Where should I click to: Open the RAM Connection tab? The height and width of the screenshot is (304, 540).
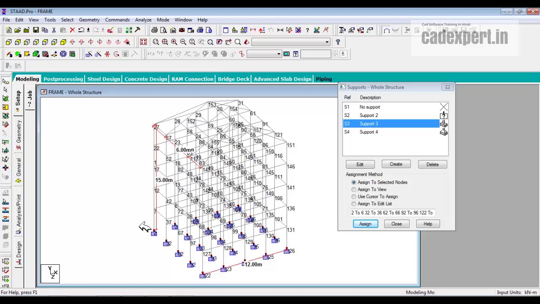(192, 79)
